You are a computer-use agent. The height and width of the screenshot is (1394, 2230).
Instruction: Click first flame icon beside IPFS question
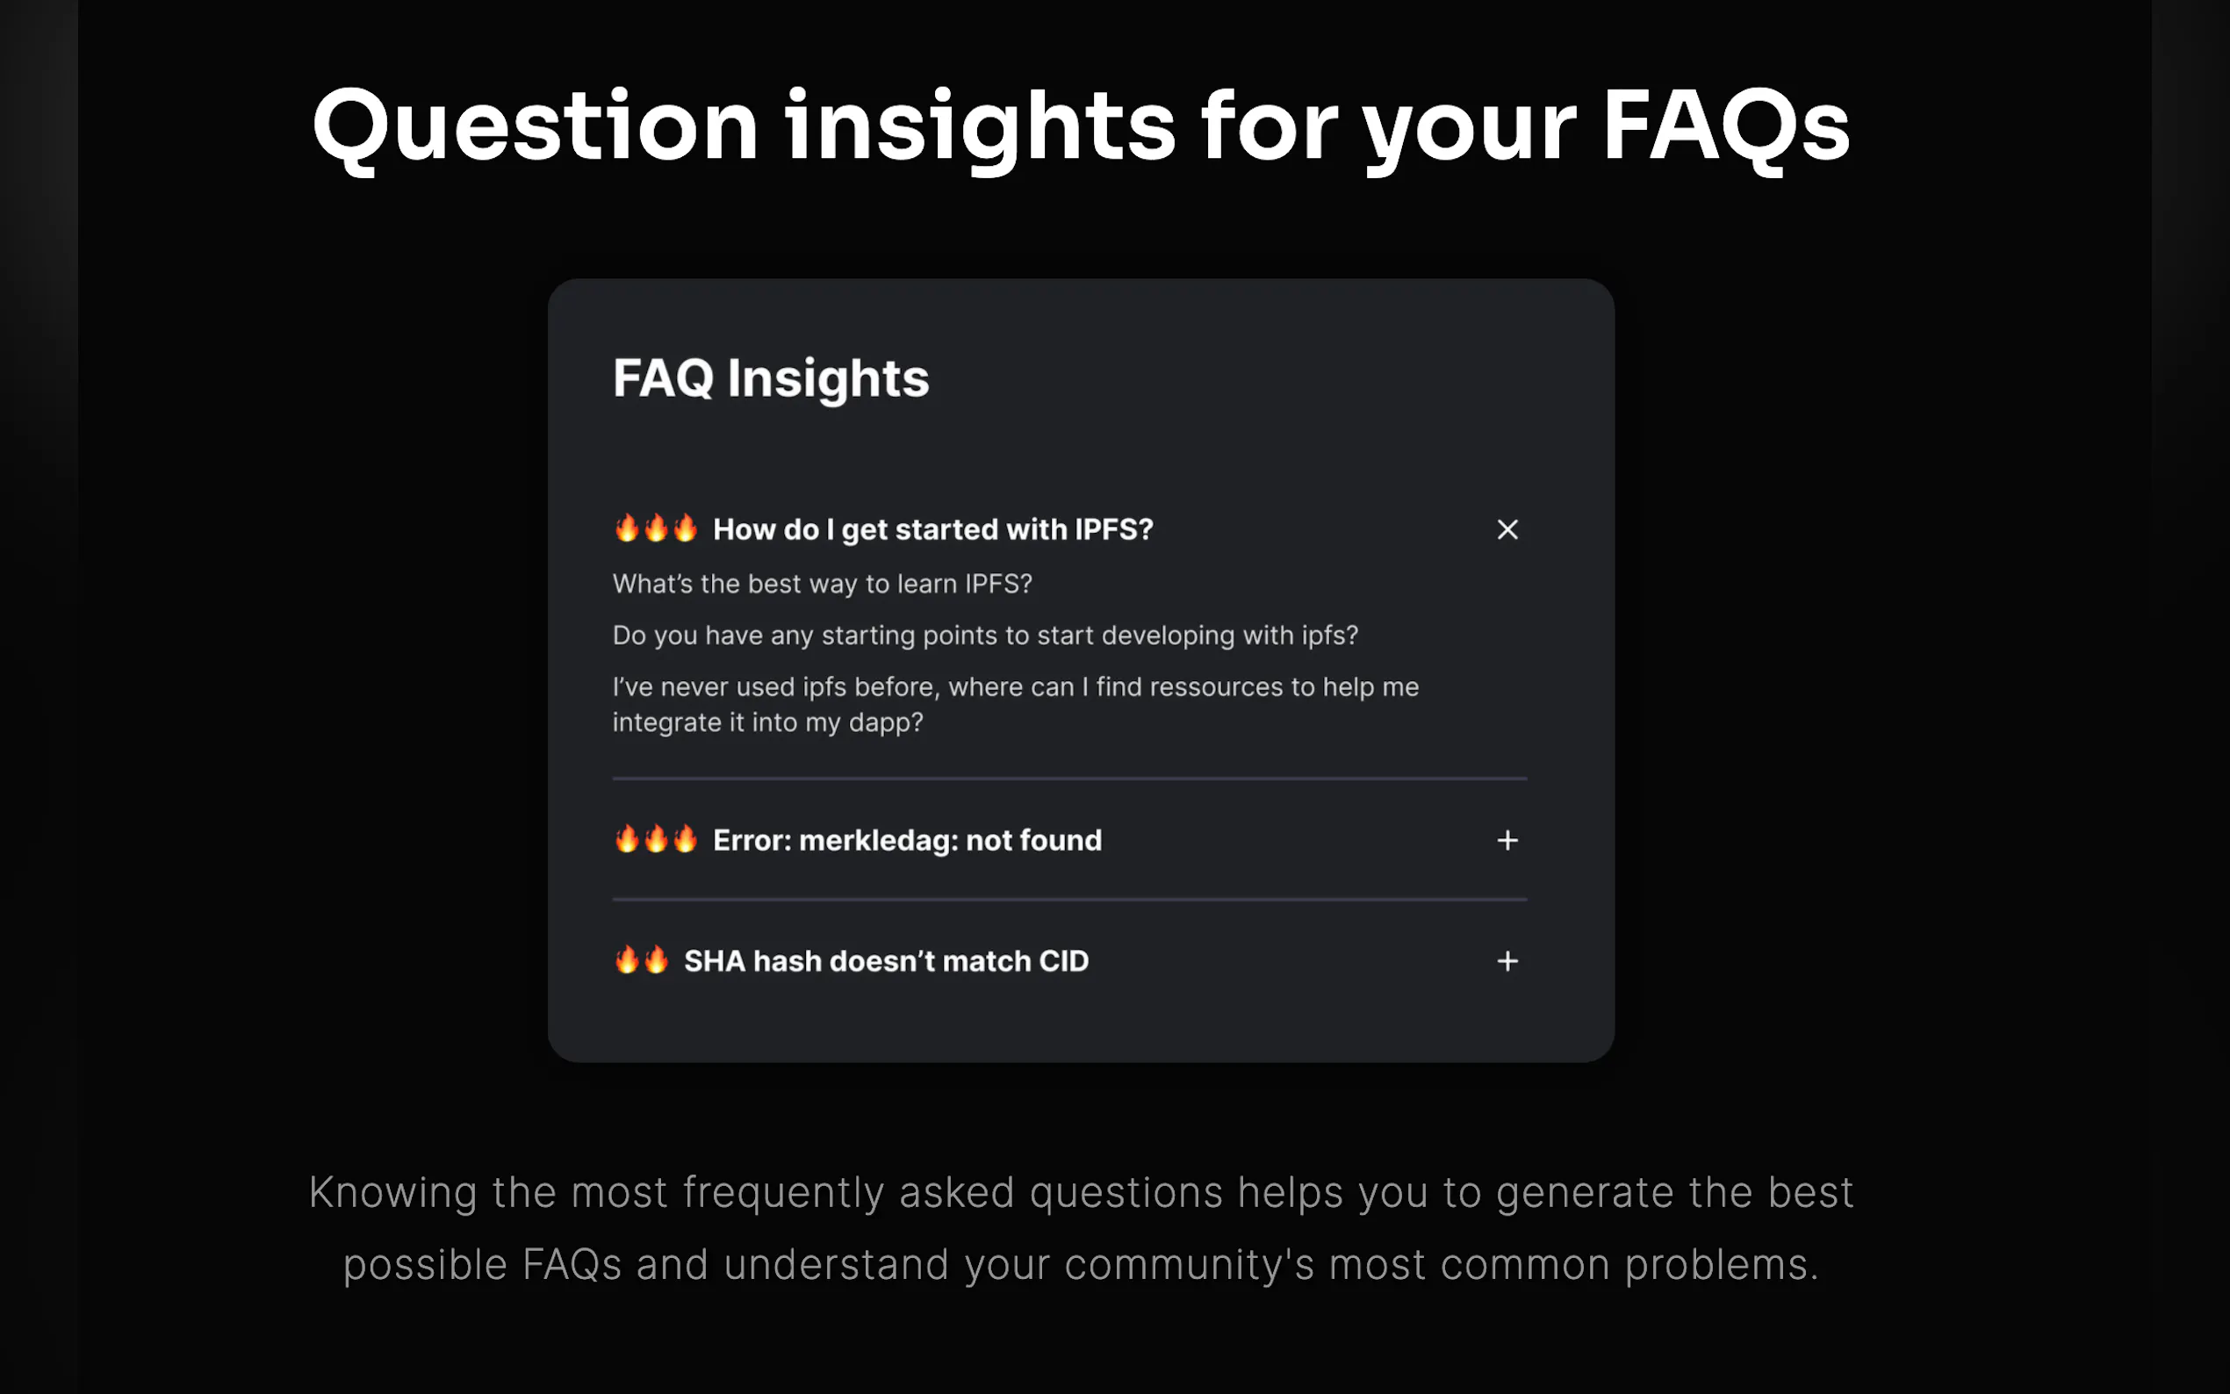coord(627,528)
